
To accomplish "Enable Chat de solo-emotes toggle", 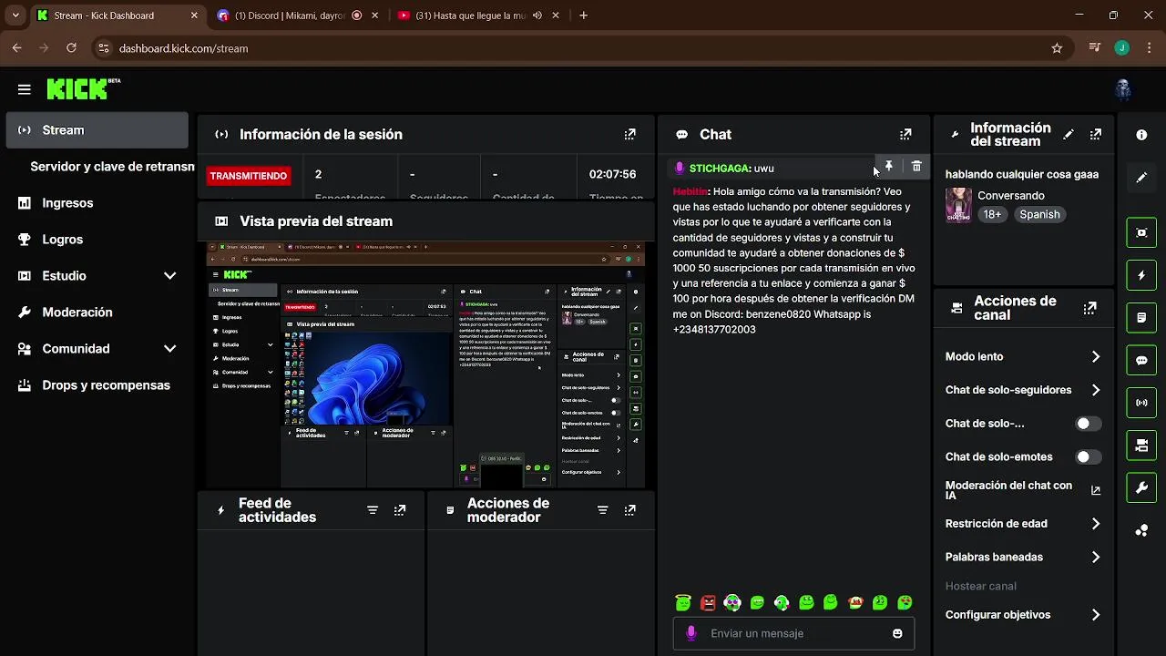I will [1088, 457].
